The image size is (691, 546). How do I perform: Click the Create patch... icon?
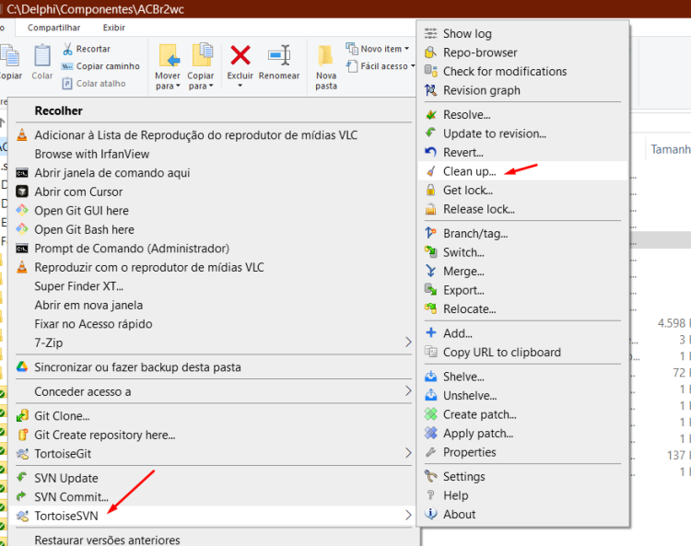pyautogui.click(x=430, y=414)
